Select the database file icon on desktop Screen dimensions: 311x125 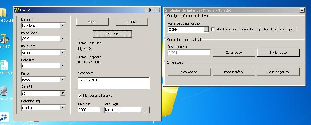point(3,91)
